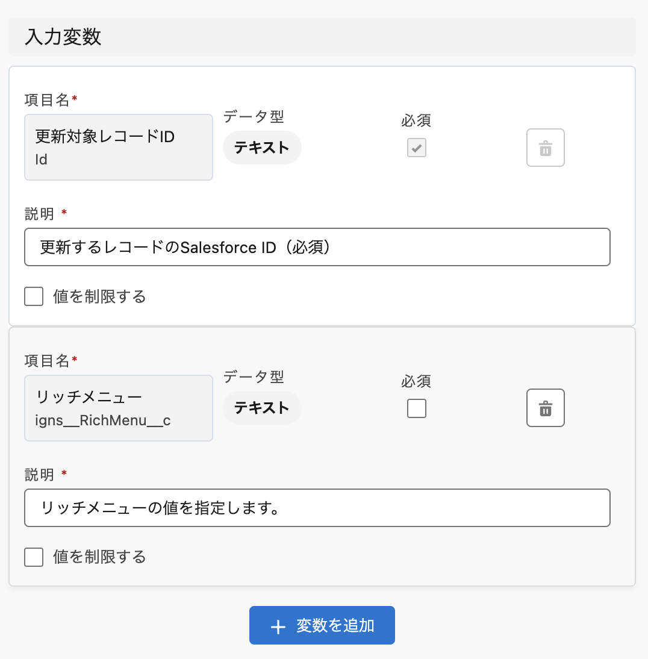Delete the 更新対象レコードID variable with trash icon

545,148
